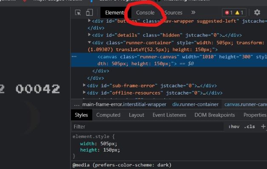Open the Computed pane tab
This screenshot has width=267, height=169.
[x=108, y=115]
